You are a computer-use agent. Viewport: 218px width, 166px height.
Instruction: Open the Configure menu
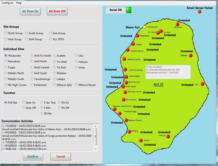[7, 3]
